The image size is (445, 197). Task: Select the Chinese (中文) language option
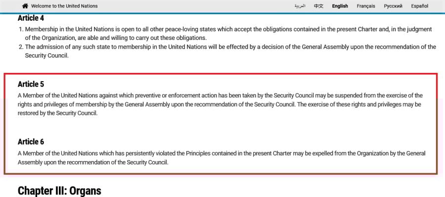click(x=319, y=6)
